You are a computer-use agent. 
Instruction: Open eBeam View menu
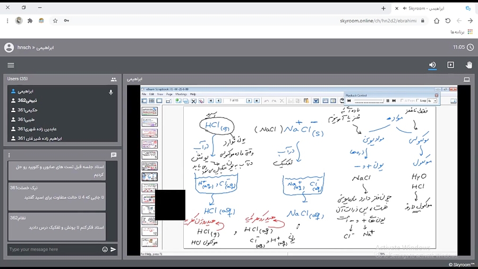[160, 94]
